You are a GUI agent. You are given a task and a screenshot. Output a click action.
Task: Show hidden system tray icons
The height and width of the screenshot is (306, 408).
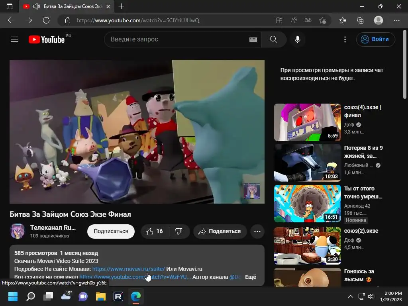pyautogui.click(x=351, y=296)
